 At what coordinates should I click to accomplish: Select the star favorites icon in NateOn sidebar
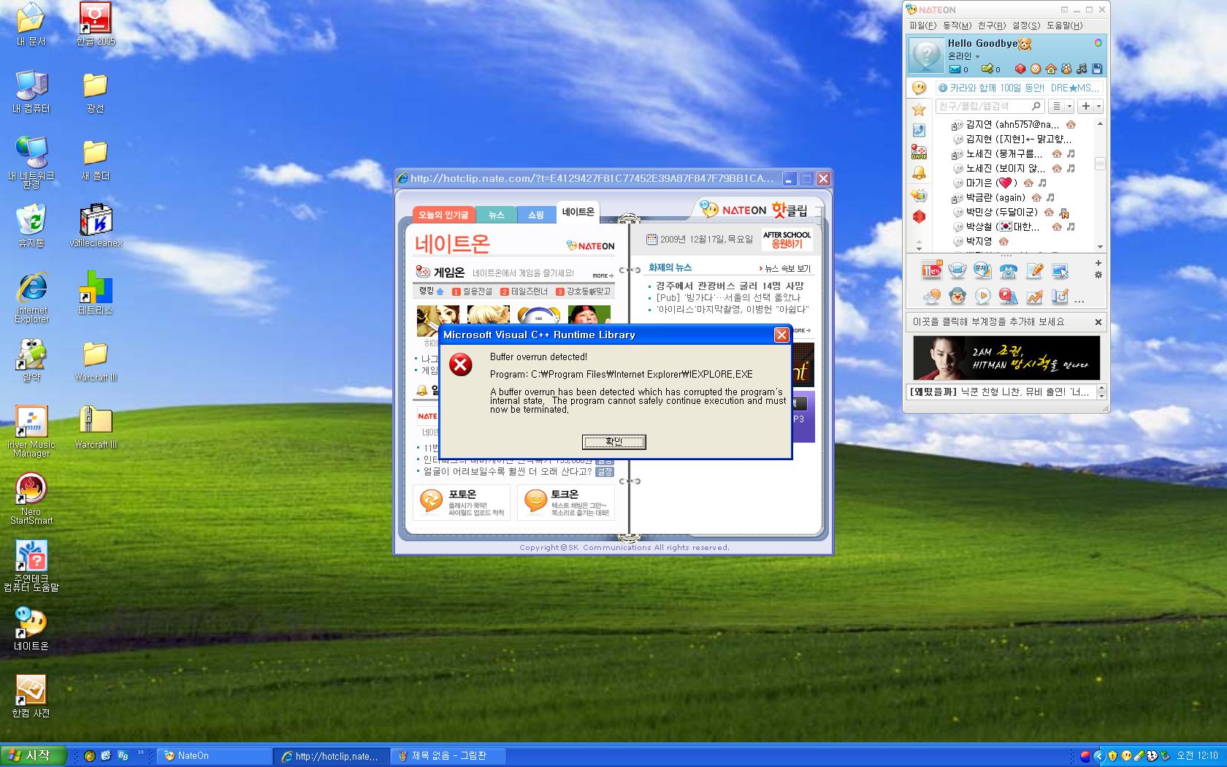tap(919, 110)
